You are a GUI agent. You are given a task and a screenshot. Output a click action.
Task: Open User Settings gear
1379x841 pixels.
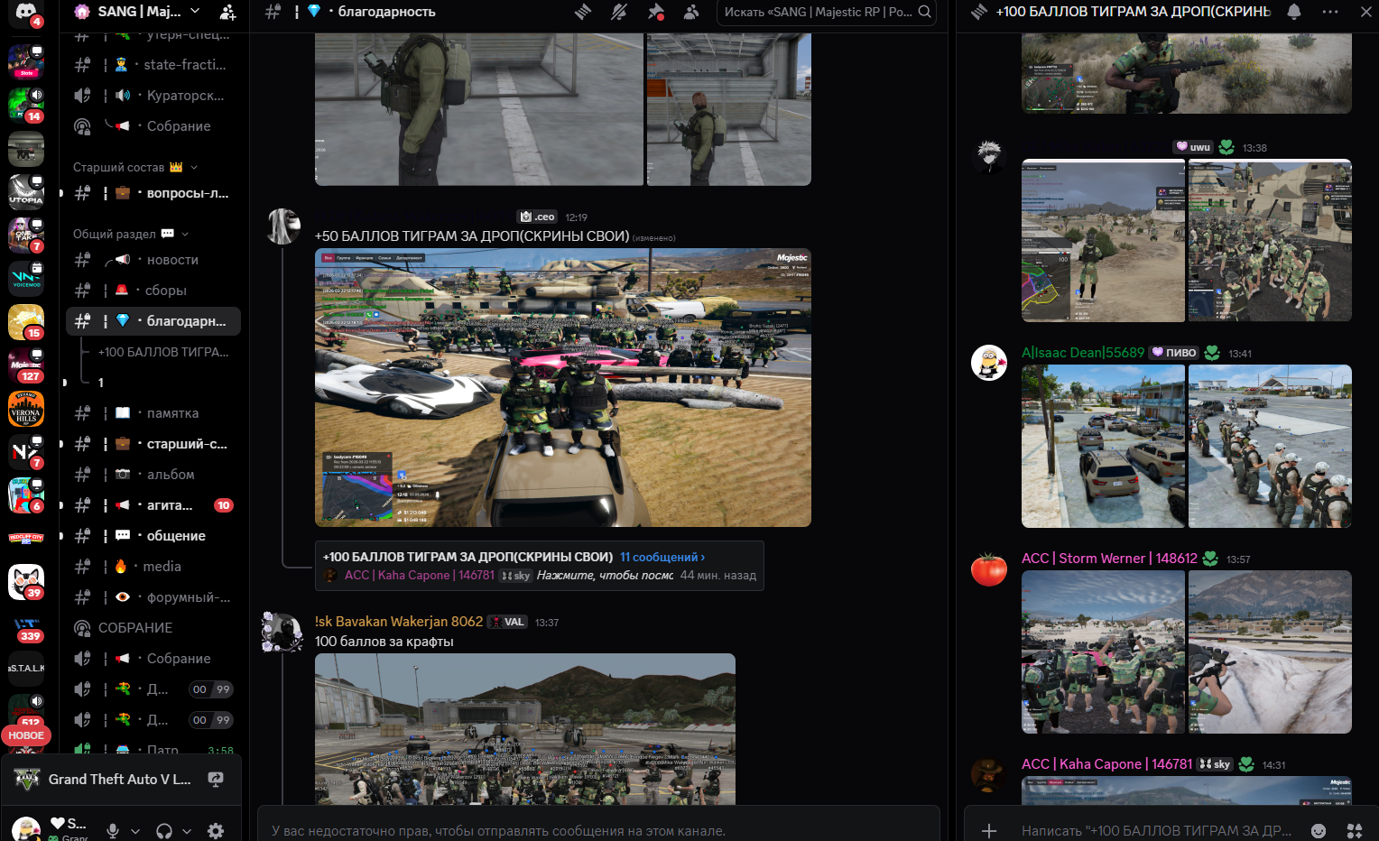tap(216, 830)
